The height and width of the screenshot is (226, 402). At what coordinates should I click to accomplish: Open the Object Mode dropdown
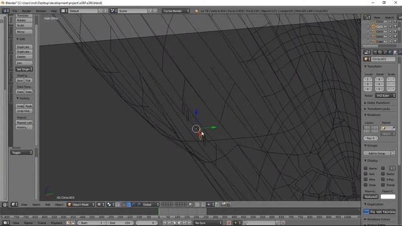pos(81,205)
